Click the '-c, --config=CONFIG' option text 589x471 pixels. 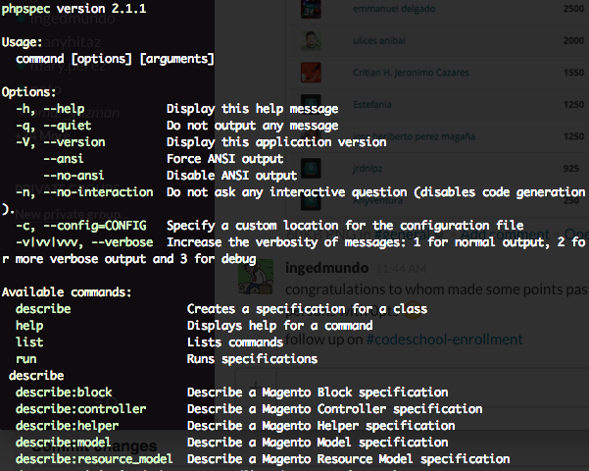coord(81,226)
